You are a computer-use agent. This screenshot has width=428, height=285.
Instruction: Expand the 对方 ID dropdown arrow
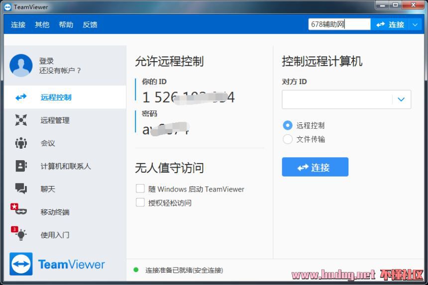(x=401, y=99)
